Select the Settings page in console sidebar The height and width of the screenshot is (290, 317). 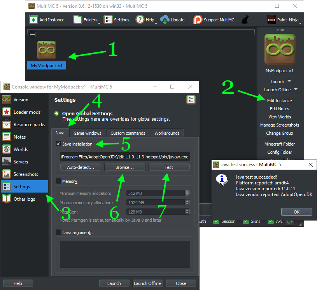[25, 186]
